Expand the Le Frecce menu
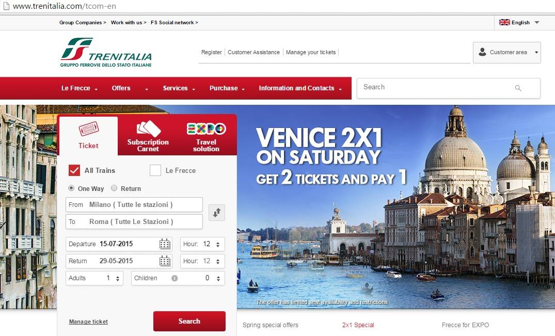The width and height of the screenshot is (555, 336). [80, 88]
